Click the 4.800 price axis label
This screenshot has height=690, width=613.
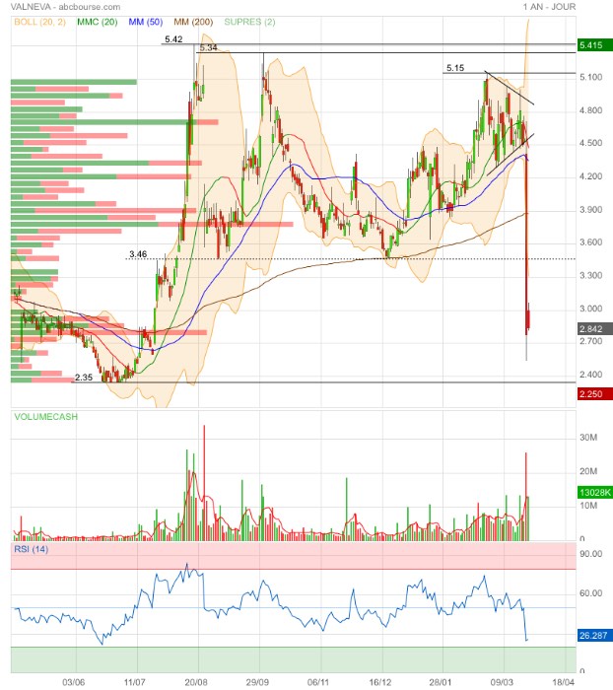coord(591,110)
